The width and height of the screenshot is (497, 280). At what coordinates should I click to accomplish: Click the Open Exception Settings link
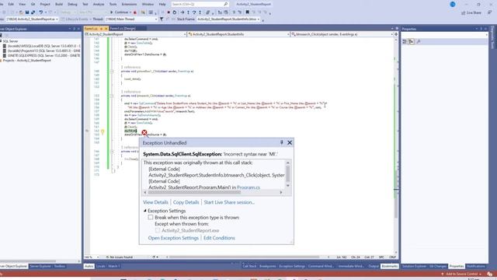coord(173,238)
